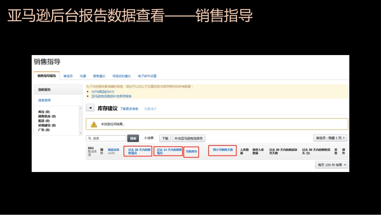Open the 观看演示 link
The width and height of the screenshot is (381, 215).
pos(150,109)
